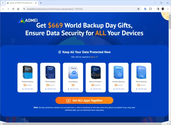Open the Extensions puzzle icon
This screenshot has height=125, width=171.
(150, 9)
